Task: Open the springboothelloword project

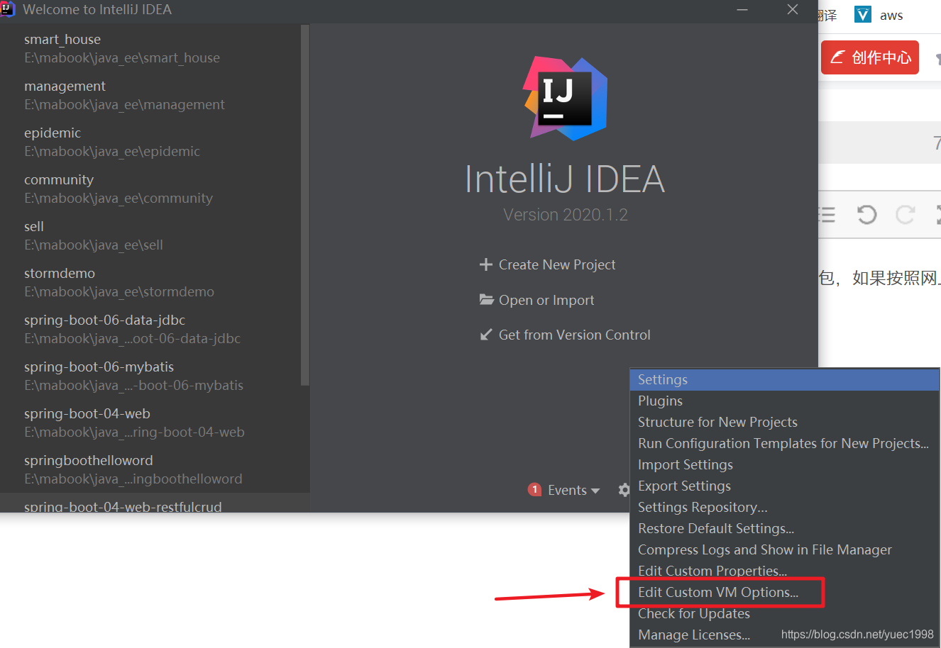Action: click(150, 469)
